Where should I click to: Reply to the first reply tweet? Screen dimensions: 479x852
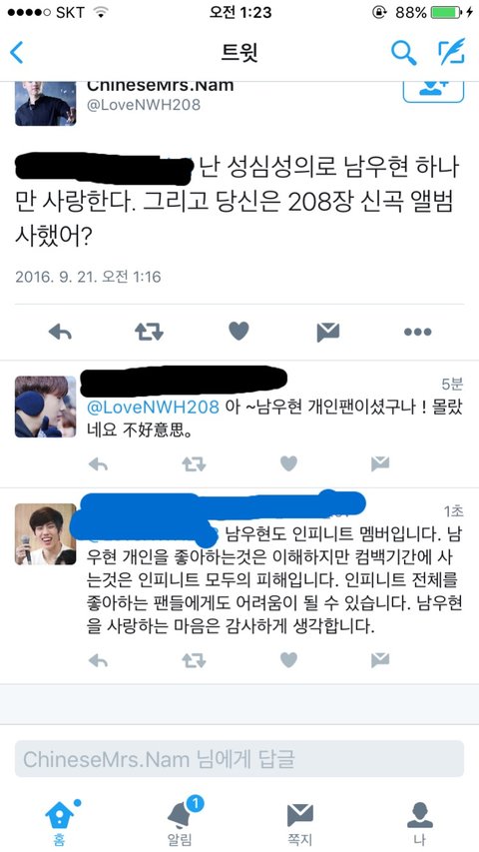(x=99, y=463)
